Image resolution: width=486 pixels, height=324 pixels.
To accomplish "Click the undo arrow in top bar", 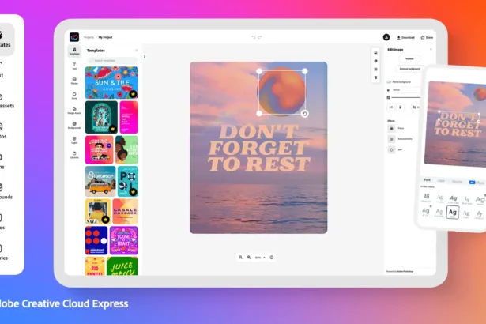I will point(253,37).
